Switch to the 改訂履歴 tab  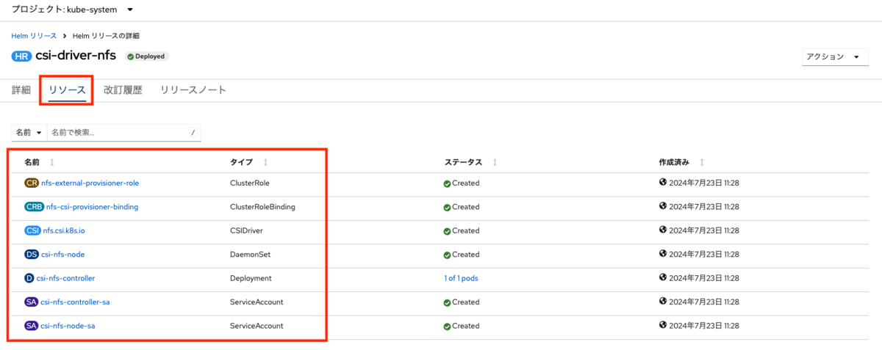tap(123, 90)
